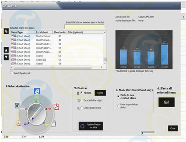Choose the Word destination icon
This screenshot has width=186, height=142.
(x=17, y=106)
